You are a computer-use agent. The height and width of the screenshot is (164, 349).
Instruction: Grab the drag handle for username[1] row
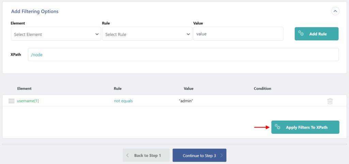pos(11,101)
